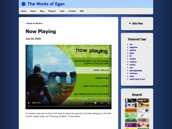Screen dimensions: 172x129
Task: Seek along the video progress bar
Action: (x=68, y=106)
